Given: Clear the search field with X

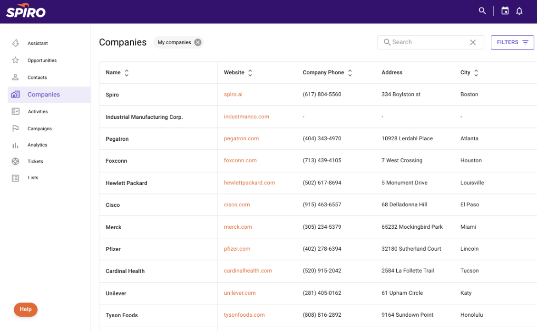Looking at the screenshot, I should coord(473,42).
